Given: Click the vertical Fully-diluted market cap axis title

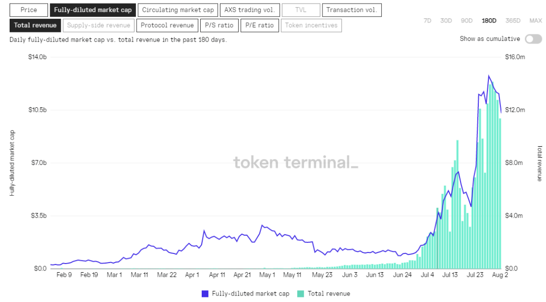Looking at the screenshot, I should coord(12,163).
